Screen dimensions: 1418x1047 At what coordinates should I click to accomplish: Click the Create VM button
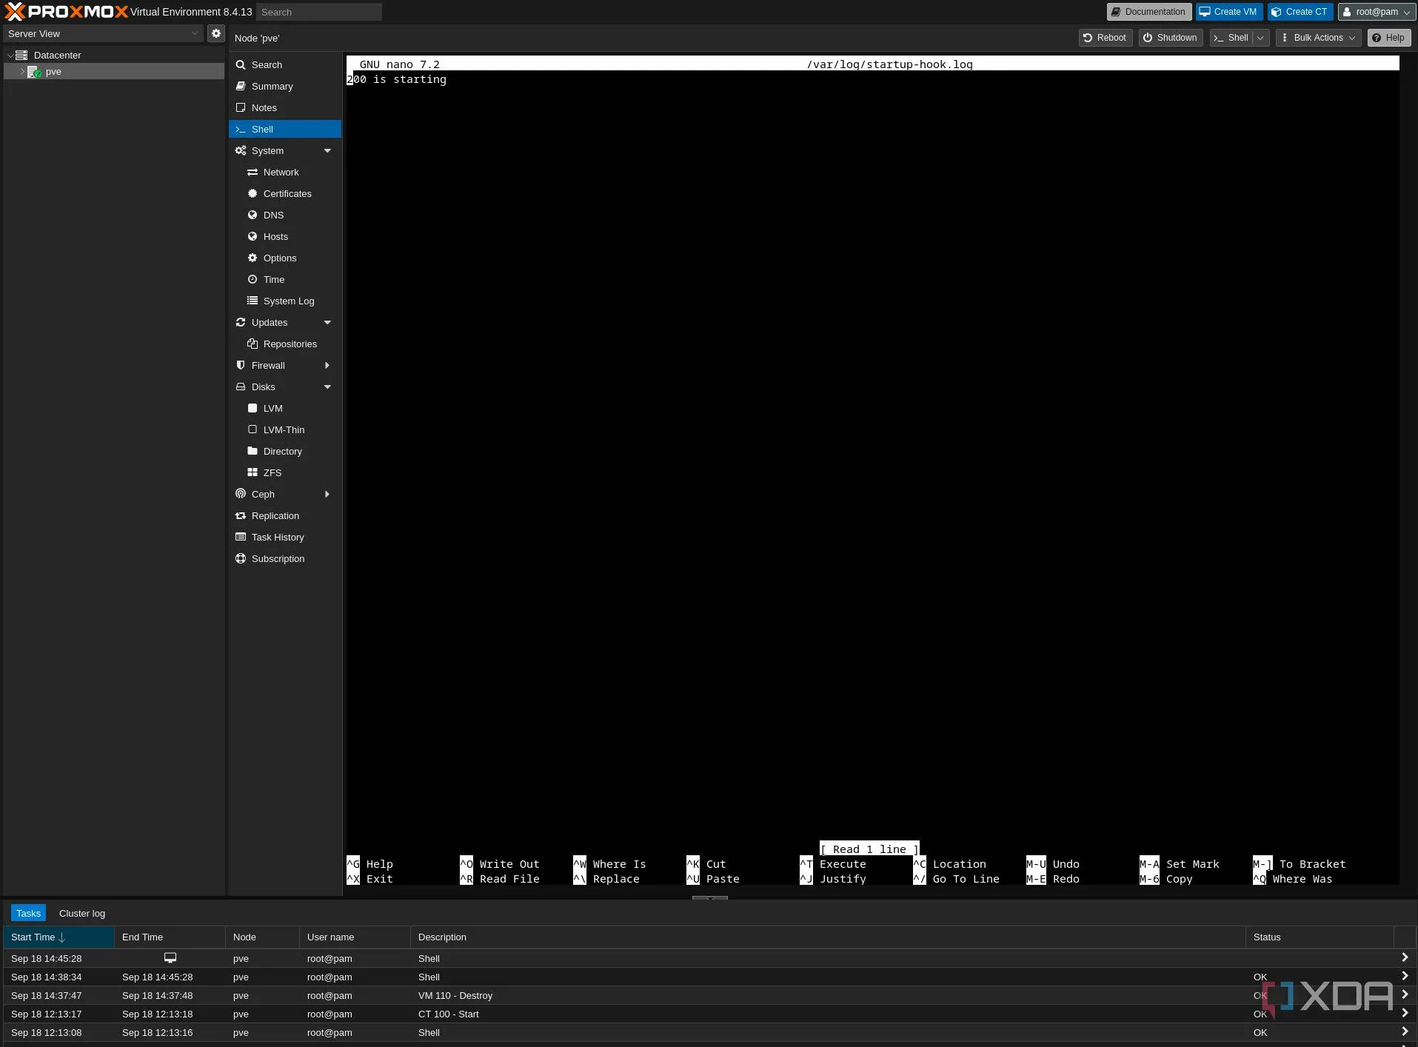[1228, 12]
